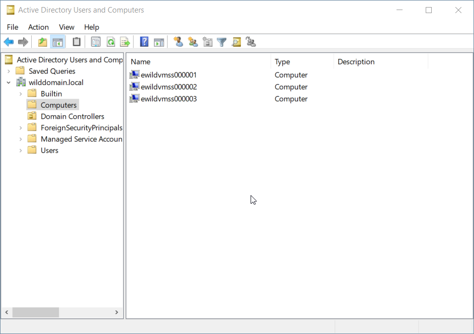Select the ForeignSecurityPrincipals tree item

pyautogui.click(x=82, y=128)
